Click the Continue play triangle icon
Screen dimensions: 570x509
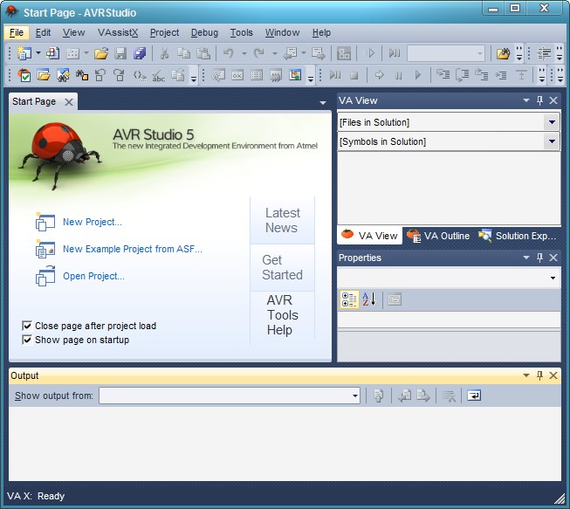tap(418, 75)
